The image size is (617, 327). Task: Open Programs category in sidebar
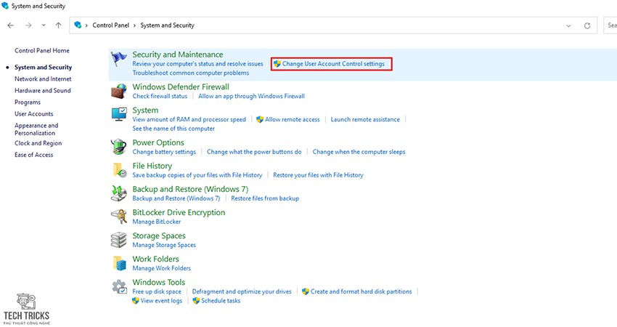[x=28, y=102]
